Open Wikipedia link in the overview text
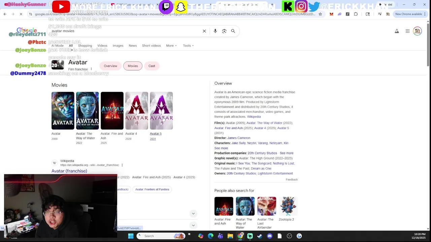The image size is (431, 242). 254,117
